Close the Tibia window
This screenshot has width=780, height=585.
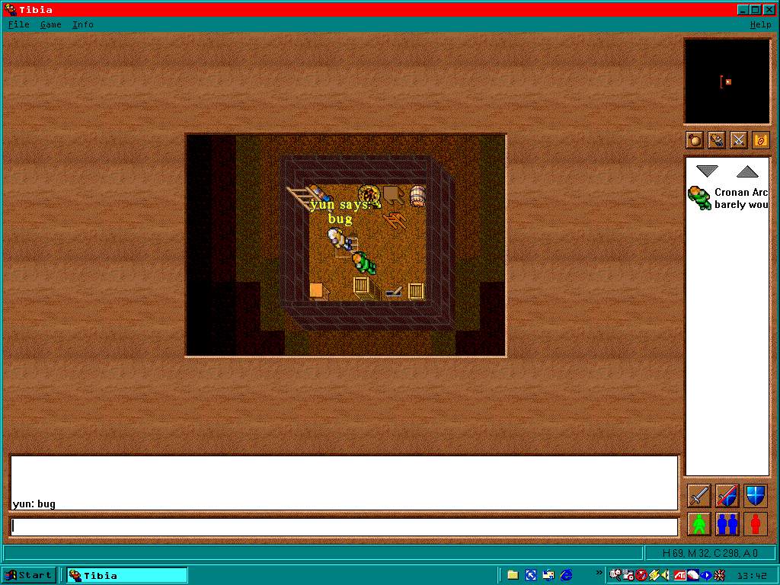(x=768, y=9)
